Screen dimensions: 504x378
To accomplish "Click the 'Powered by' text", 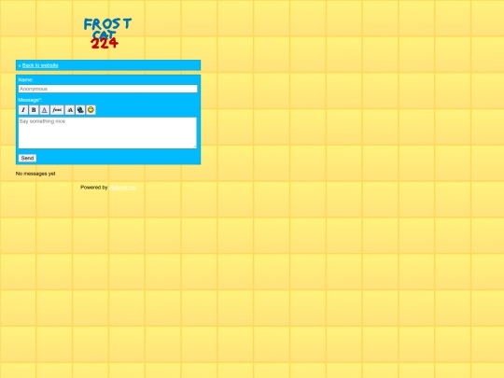I will pos(94,188).
